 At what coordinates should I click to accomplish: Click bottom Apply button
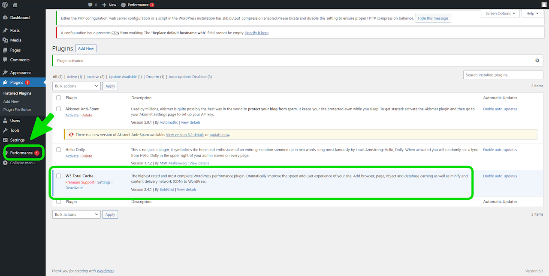coord(110,214)
